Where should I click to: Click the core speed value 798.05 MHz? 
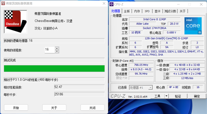[x=141, y=65]
